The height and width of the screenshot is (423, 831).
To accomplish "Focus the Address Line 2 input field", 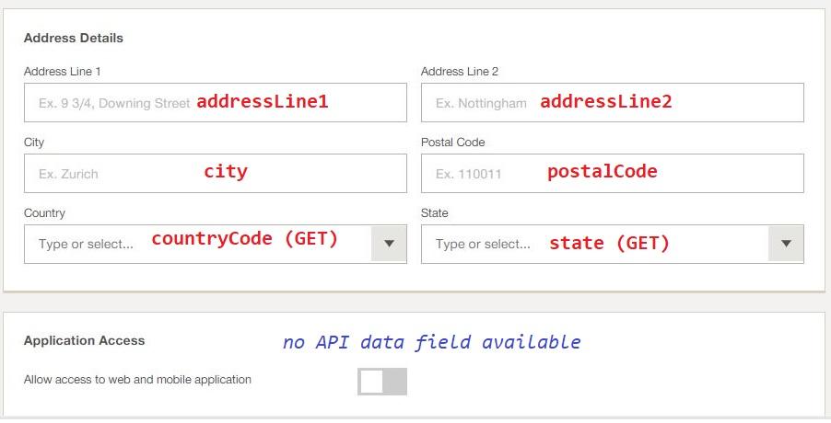I will [612, 103].
